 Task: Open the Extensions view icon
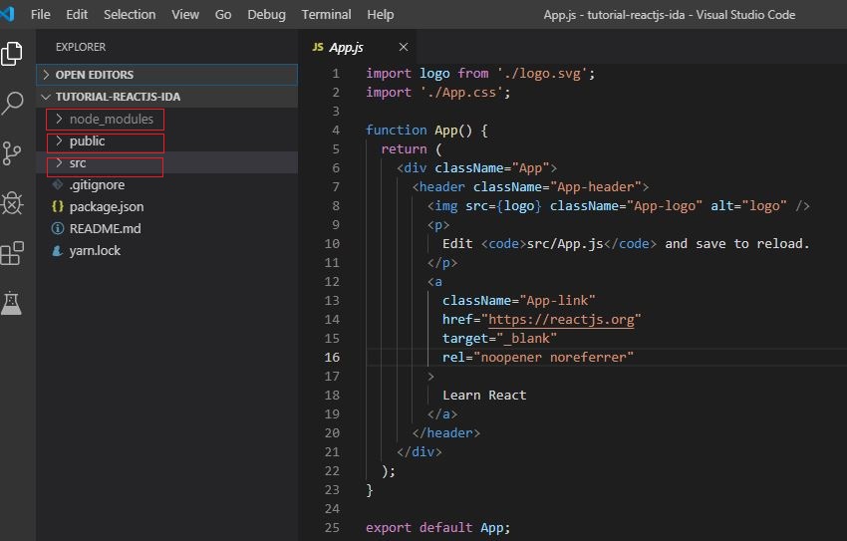tap(12, 253)
